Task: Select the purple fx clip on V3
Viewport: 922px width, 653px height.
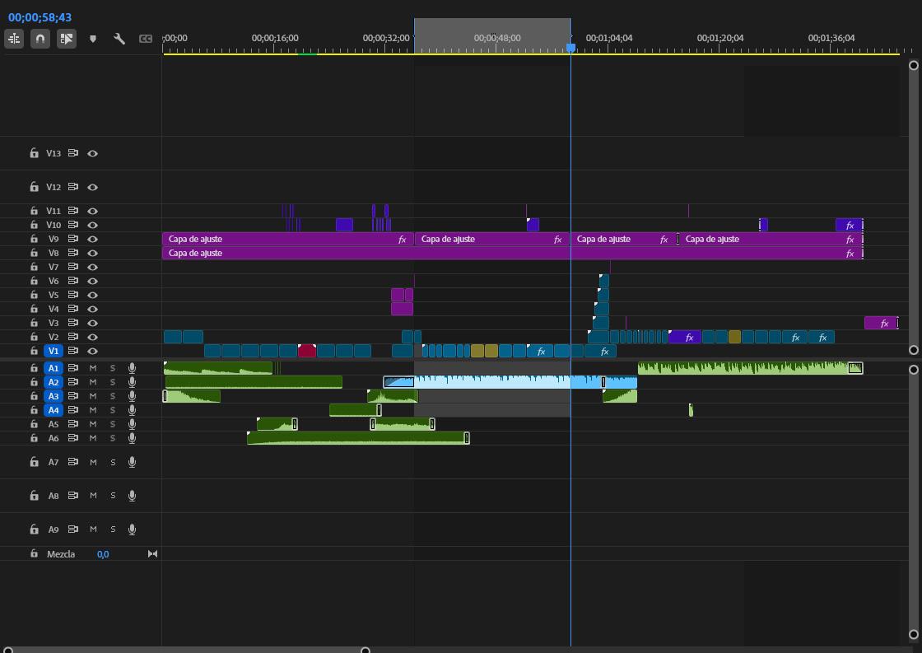Action: pyautogui.click(x=881, y=323)
